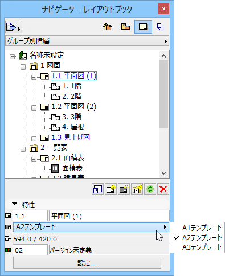Select the 面積表 schedule drawing
Viewport: 225px width, 276px height.
[72, 168]
